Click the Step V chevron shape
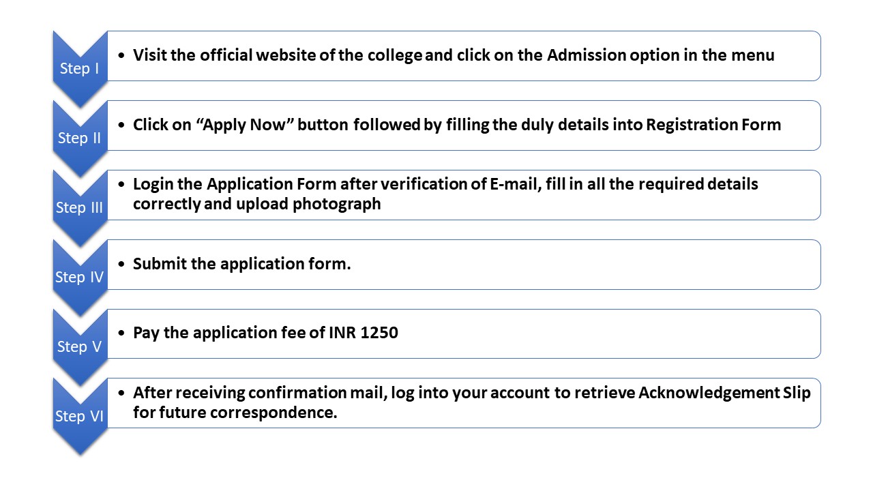 pos(80,346)
